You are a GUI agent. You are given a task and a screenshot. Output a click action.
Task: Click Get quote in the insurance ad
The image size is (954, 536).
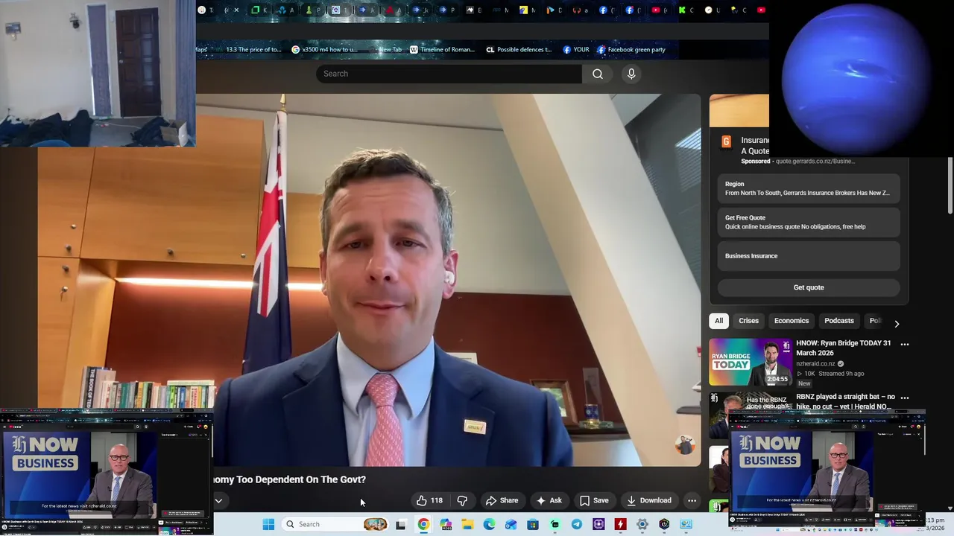coord(809,287)
